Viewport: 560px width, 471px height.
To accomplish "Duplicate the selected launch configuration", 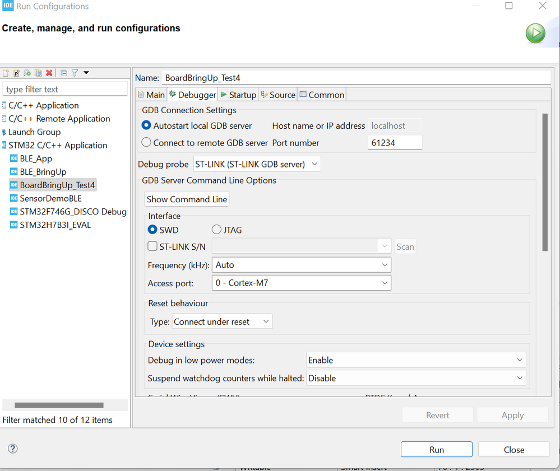I will (38, 73).
